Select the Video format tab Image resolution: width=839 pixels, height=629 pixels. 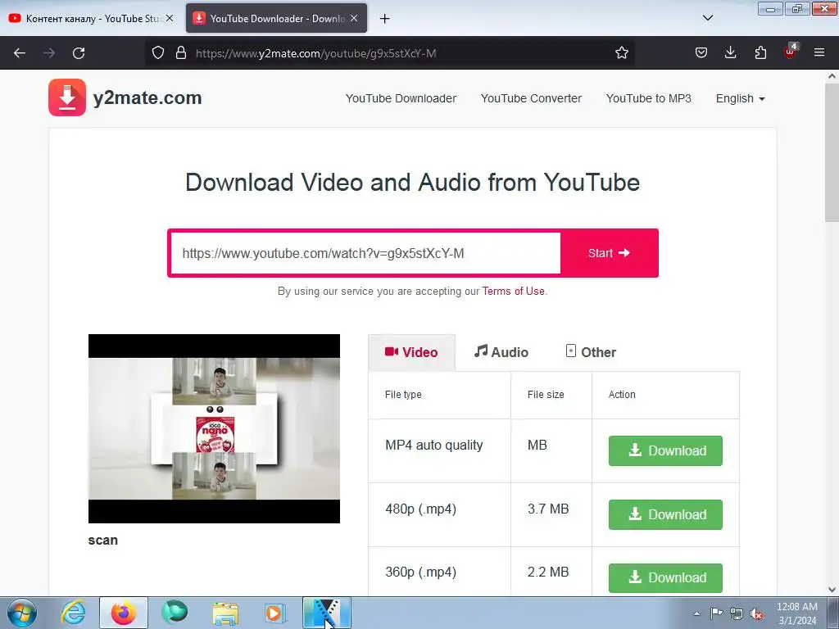411,352
